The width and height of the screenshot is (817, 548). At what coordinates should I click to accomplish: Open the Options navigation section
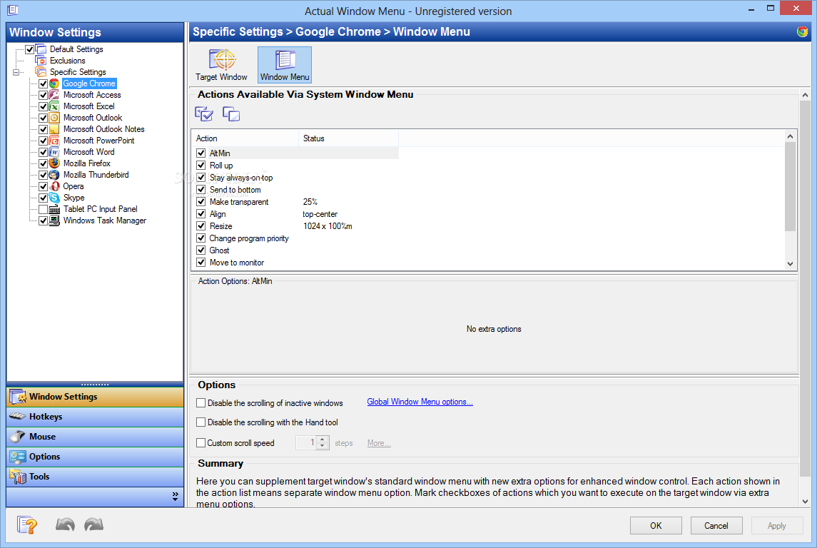coord(95,457)
